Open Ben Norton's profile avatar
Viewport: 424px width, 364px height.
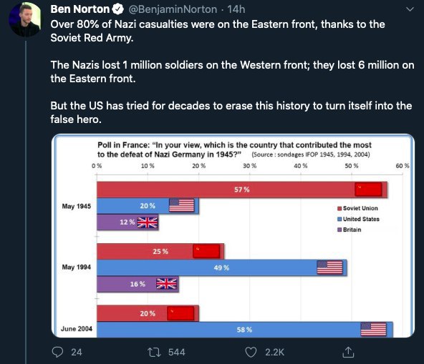coord(25,19)
